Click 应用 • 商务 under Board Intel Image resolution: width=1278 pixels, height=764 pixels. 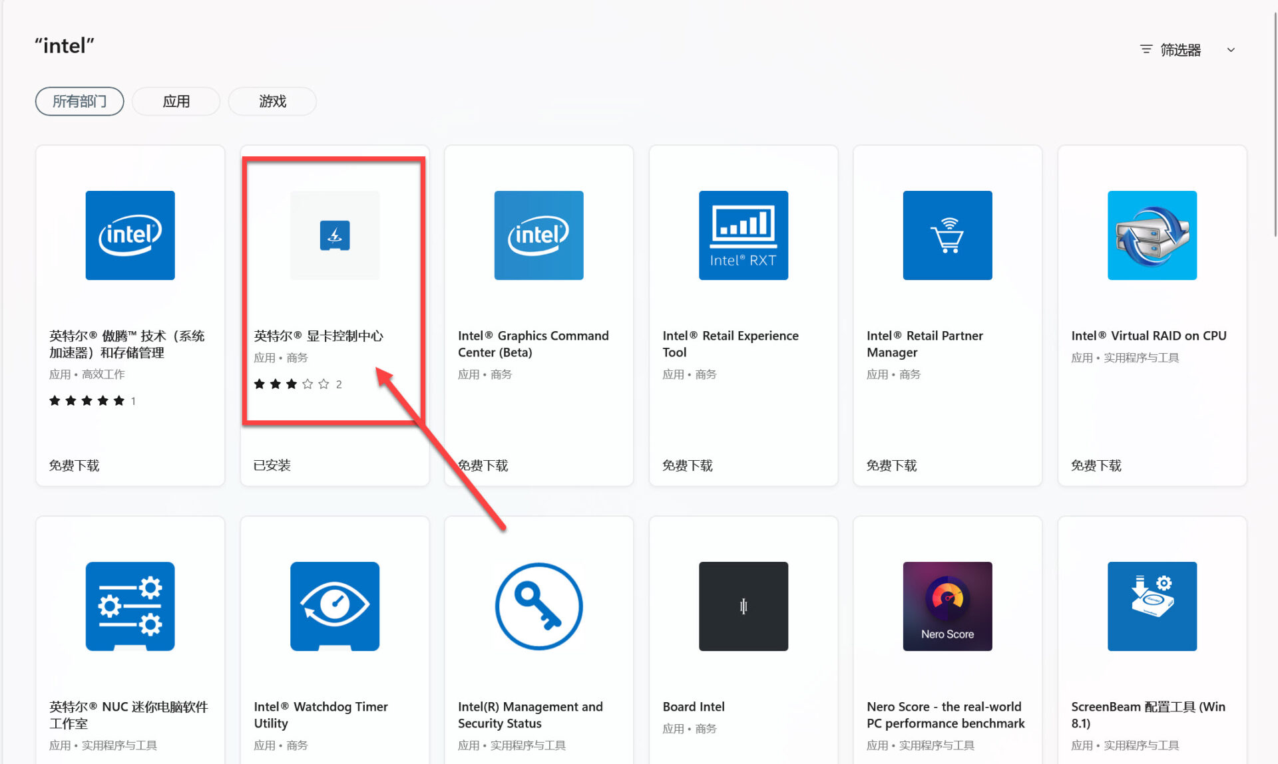click(689, 729)
